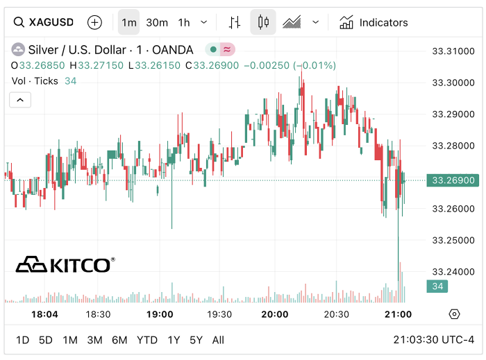
Task: Open the Indicators menu
Action: 374,23
